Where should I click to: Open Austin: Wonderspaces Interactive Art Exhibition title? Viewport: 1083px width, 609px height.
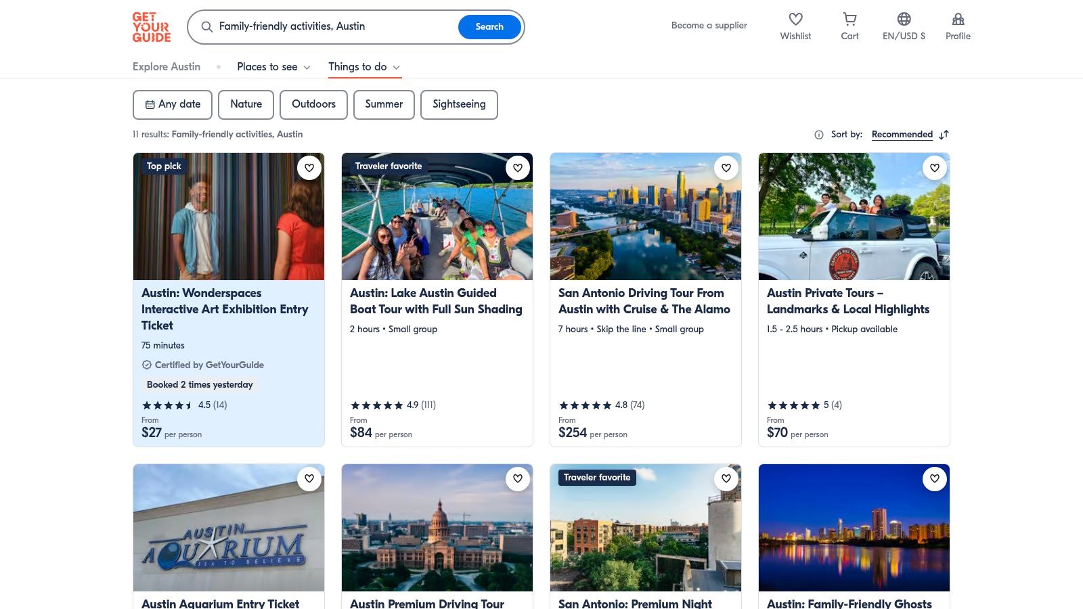[x=225, y=309]
